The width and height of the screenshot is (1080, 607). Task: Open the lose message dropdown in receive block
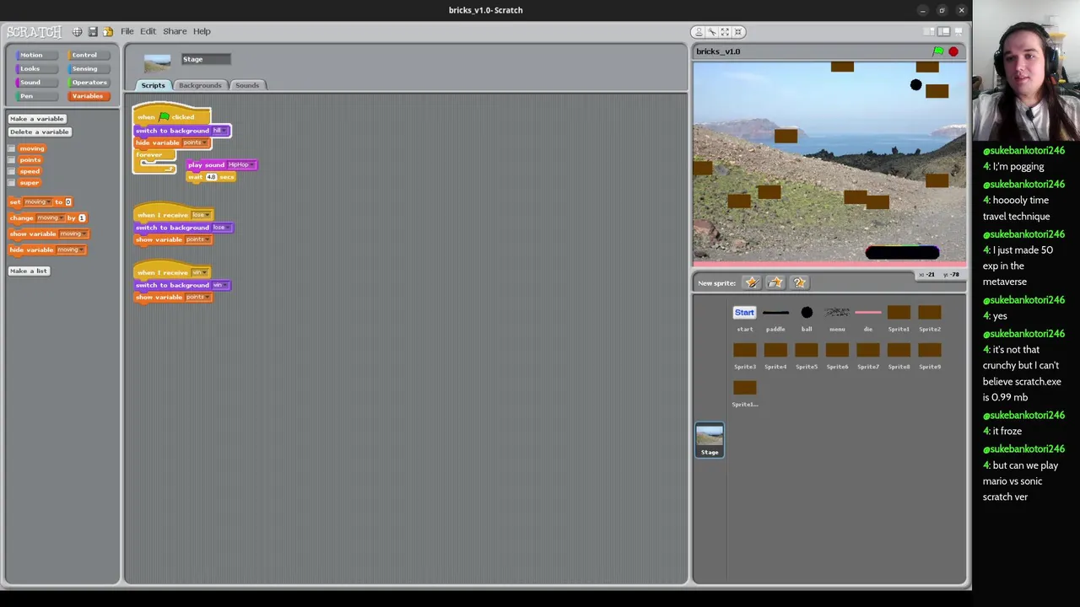click(200, 215)
